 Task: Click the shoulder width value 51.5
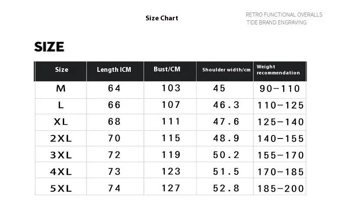[x=226, y=172]
